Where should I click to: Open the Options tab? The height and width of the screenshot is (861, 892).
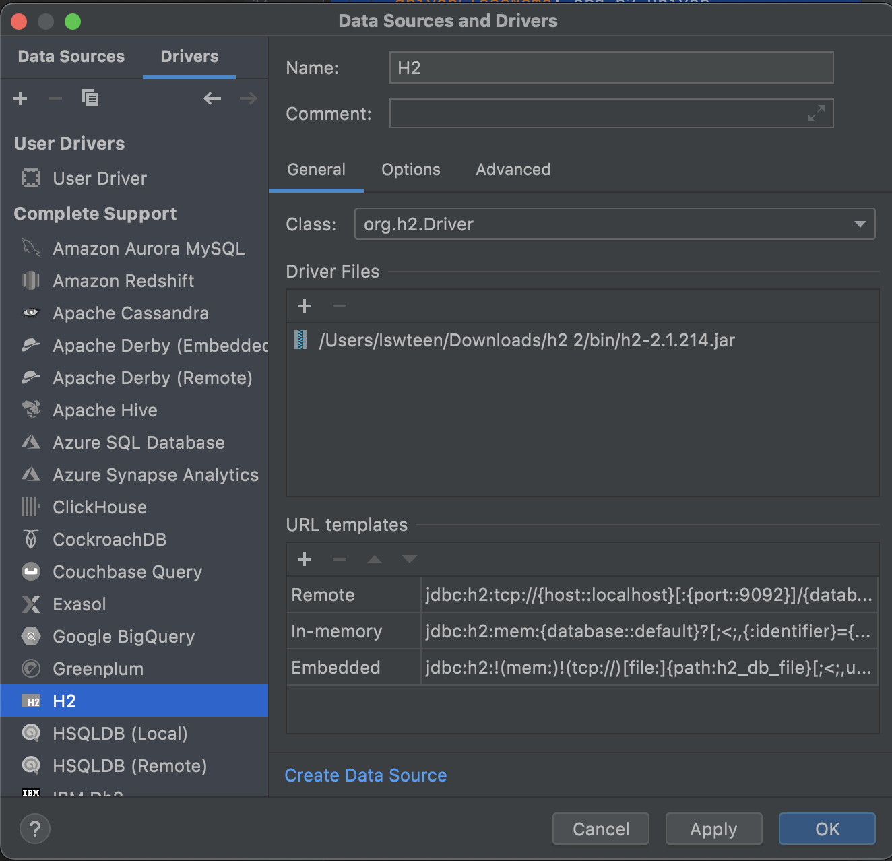(x=411, y=170)
